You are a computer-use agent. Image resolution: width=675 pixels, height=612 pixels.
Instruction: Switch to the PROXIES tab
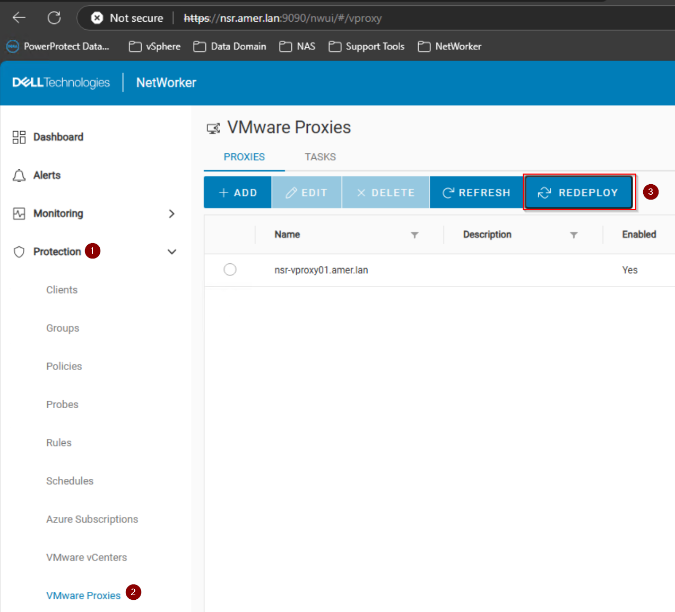[244, 157]
